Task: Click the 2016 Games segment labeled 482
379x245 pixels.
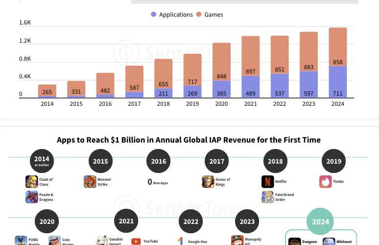Action: coord(105,84)
